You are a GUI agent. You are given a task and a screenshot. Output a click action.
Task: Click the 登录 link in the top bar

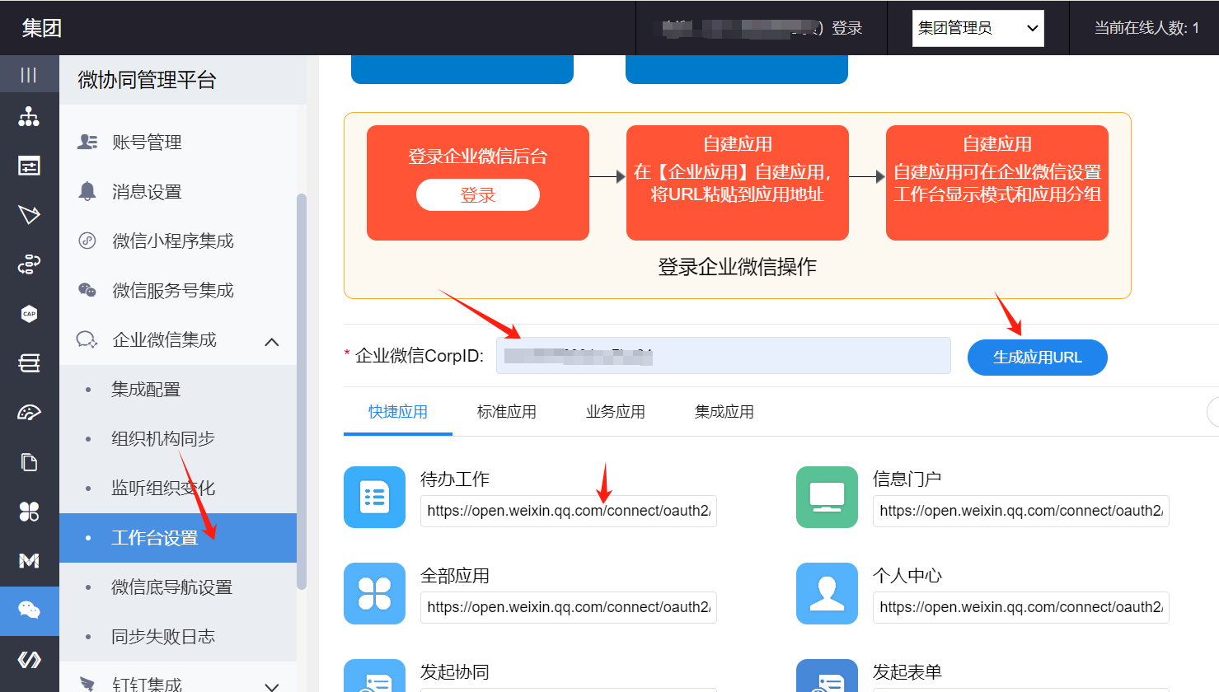point(847,28)
